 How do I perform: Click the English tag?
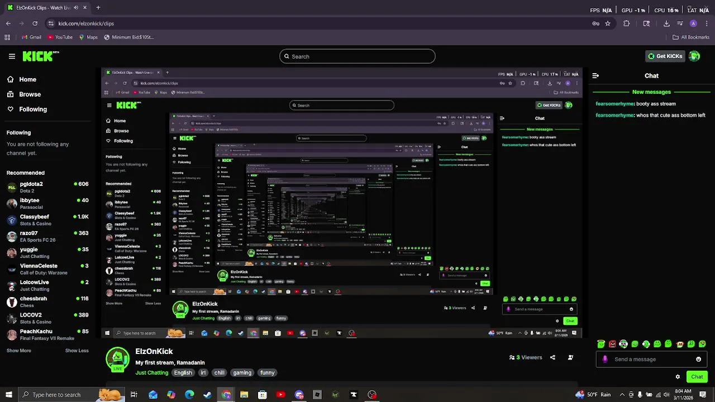pyautogui.click(x=183, y=372)
